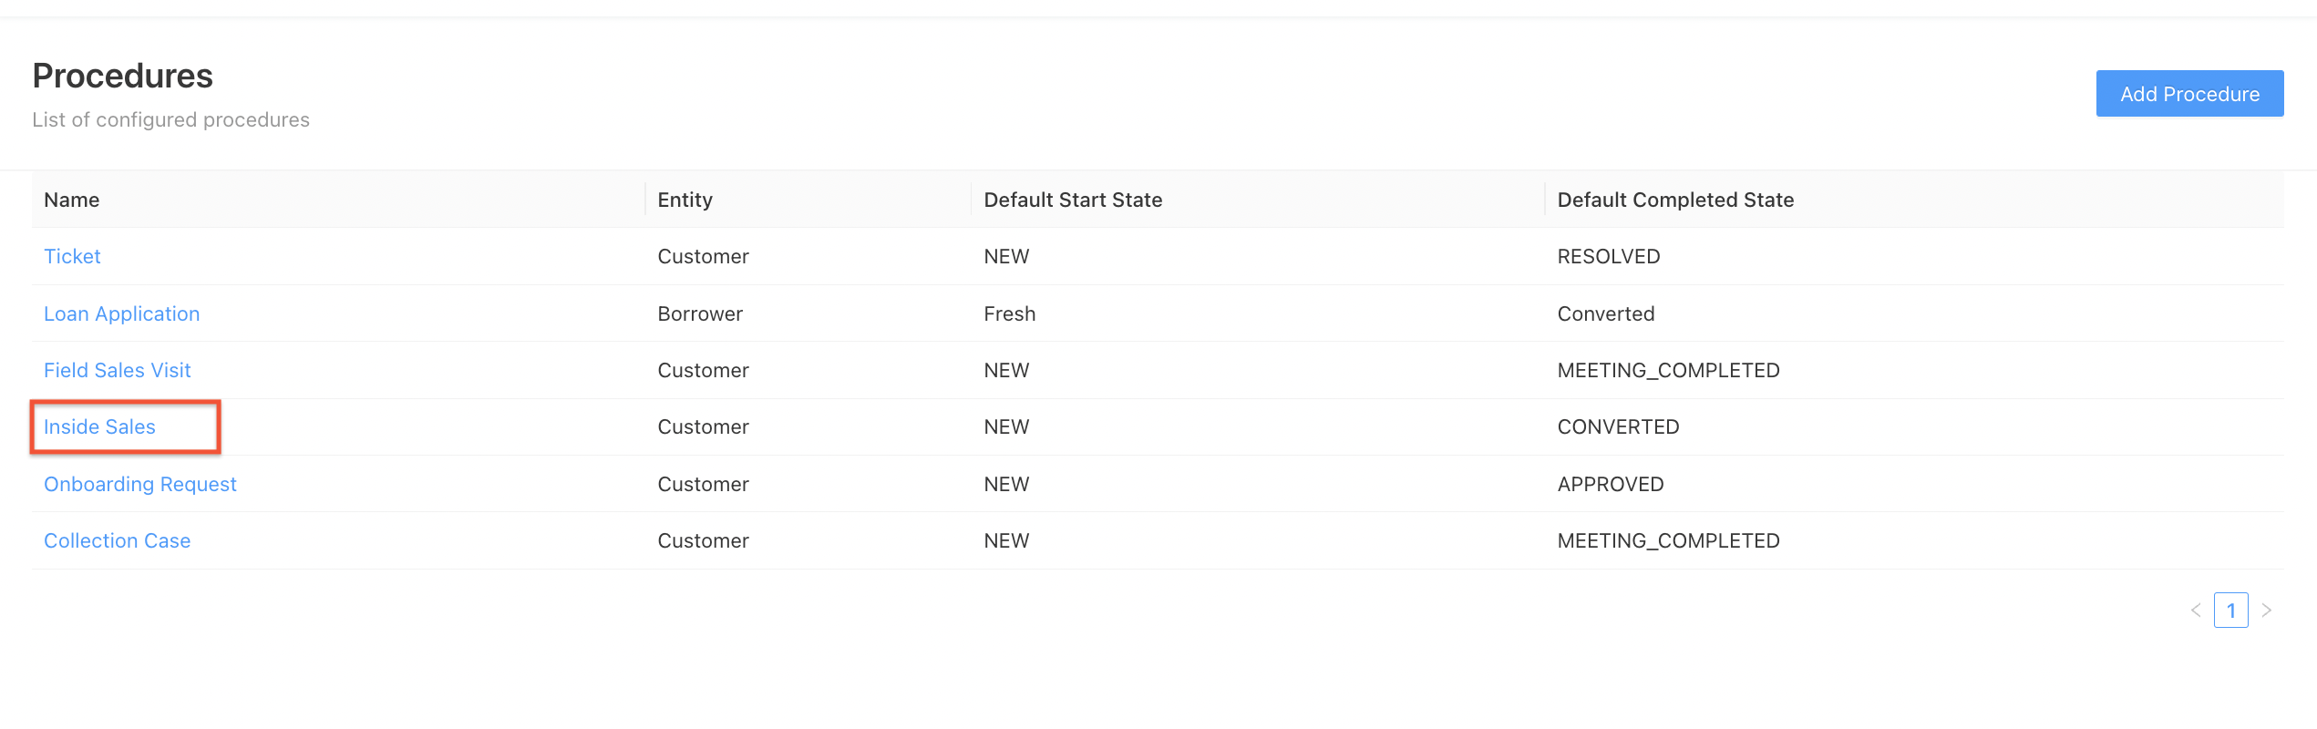Click the Default Completed State header
Screen dimensions: 2317x729
(x=1674, y=200)
